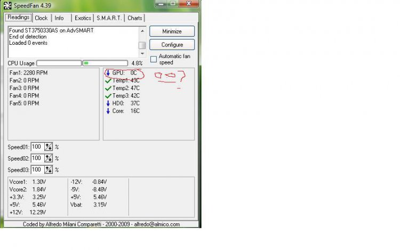Click the +12V 12.29V value
Viewport: 400px width, 250px height.
pyautogui.click(x=38, y=212)
